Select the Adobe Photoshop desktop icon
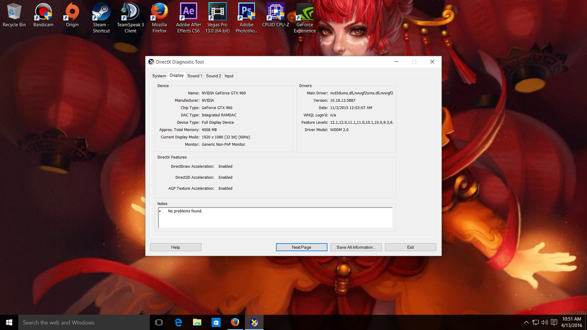The image size is (587, 330). [247, 18]
